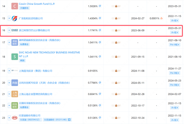The height and width of the screenshot is (124, 184).
Task: Open 上海云玚企业管理咨询有限公司 link
Action: click(x=35, y=94)
